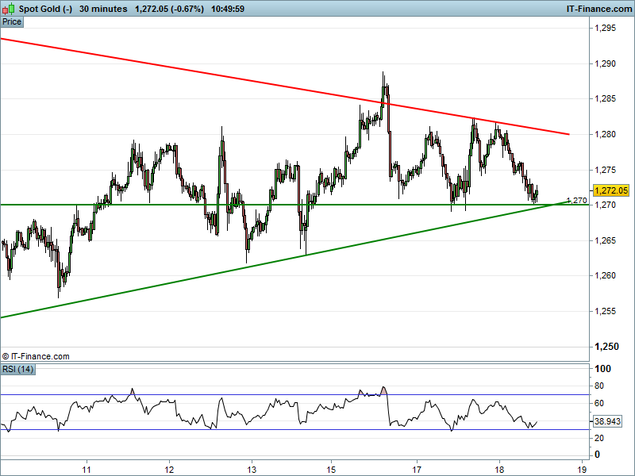Click date 13 on the time axis

tap(252, 470)
